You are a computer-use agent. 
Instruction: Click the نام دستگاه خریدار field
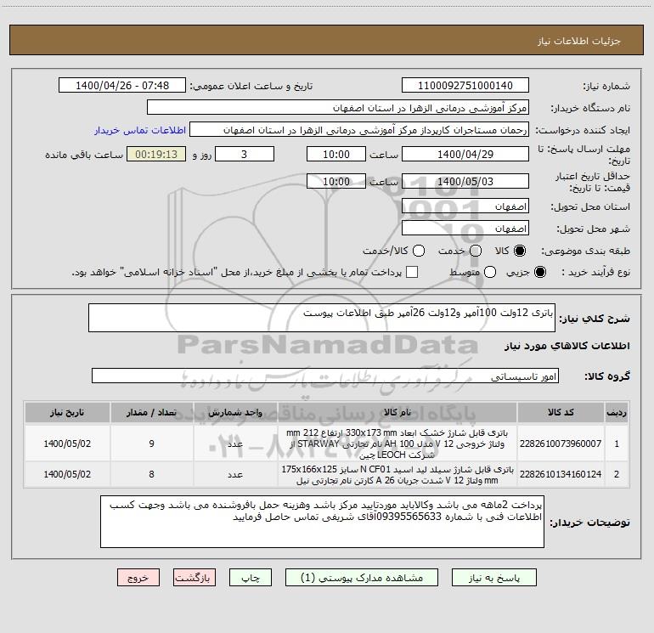(x=338, y=107)
